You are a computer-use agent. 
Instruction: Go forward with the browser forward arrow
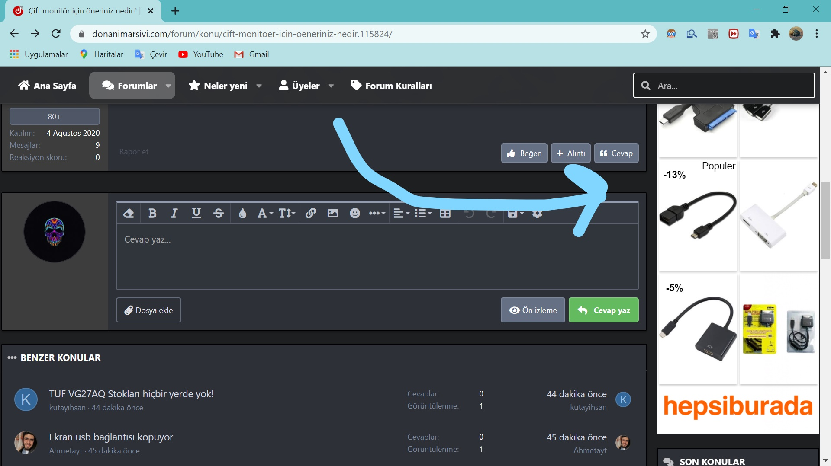pos(35,34)
